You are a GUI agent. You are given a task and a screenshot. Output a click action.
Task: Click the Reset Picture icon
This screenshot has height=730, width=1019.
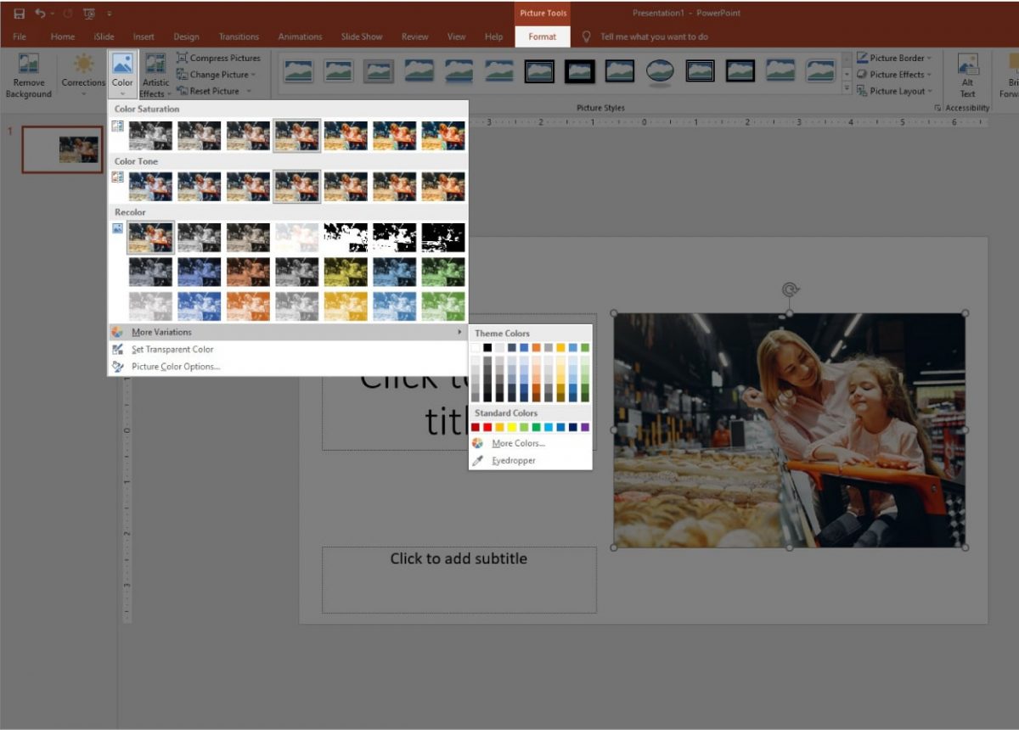[182, 88]
